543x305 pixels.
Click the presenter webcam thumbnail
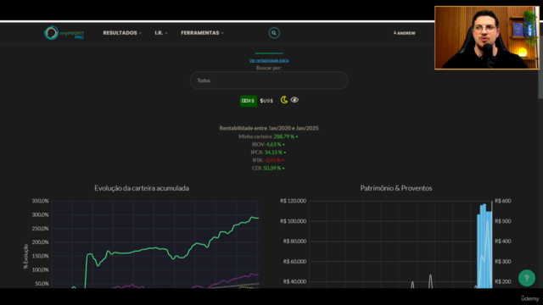[486, 37]
